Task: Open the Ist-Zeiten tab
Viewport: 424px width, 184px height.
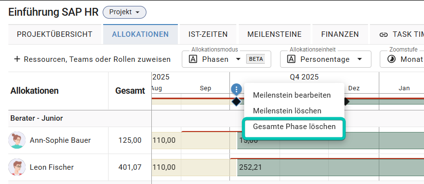Action: [208, 34]
